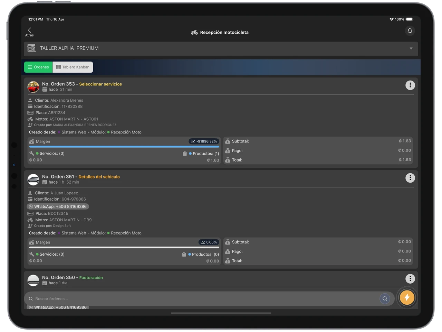The image size is (442, 332).
Task: Open the Facturación status of Orden 350
Action: 91,278
